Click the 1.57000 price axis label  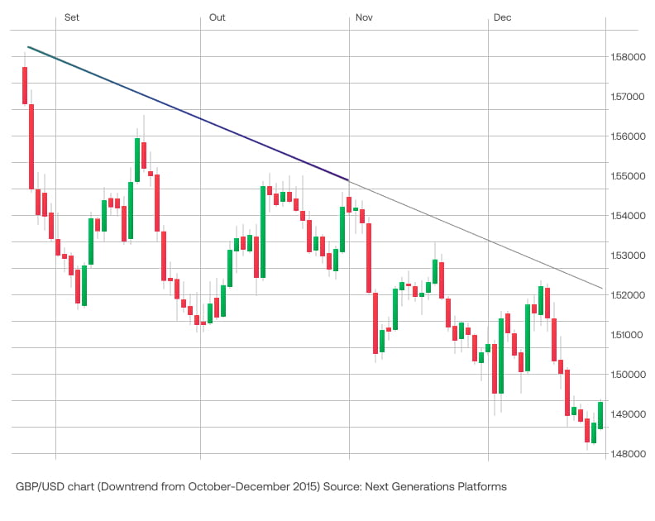click(628, 97)
